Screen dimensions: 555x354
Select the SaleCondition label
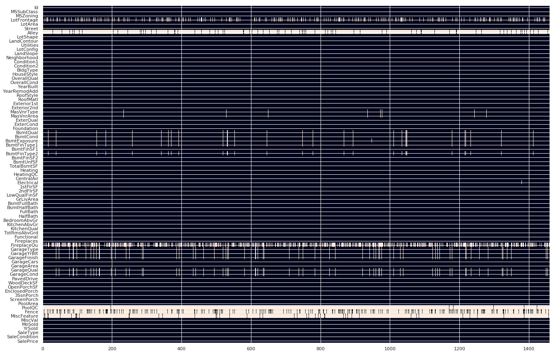[x=23, y=337]
